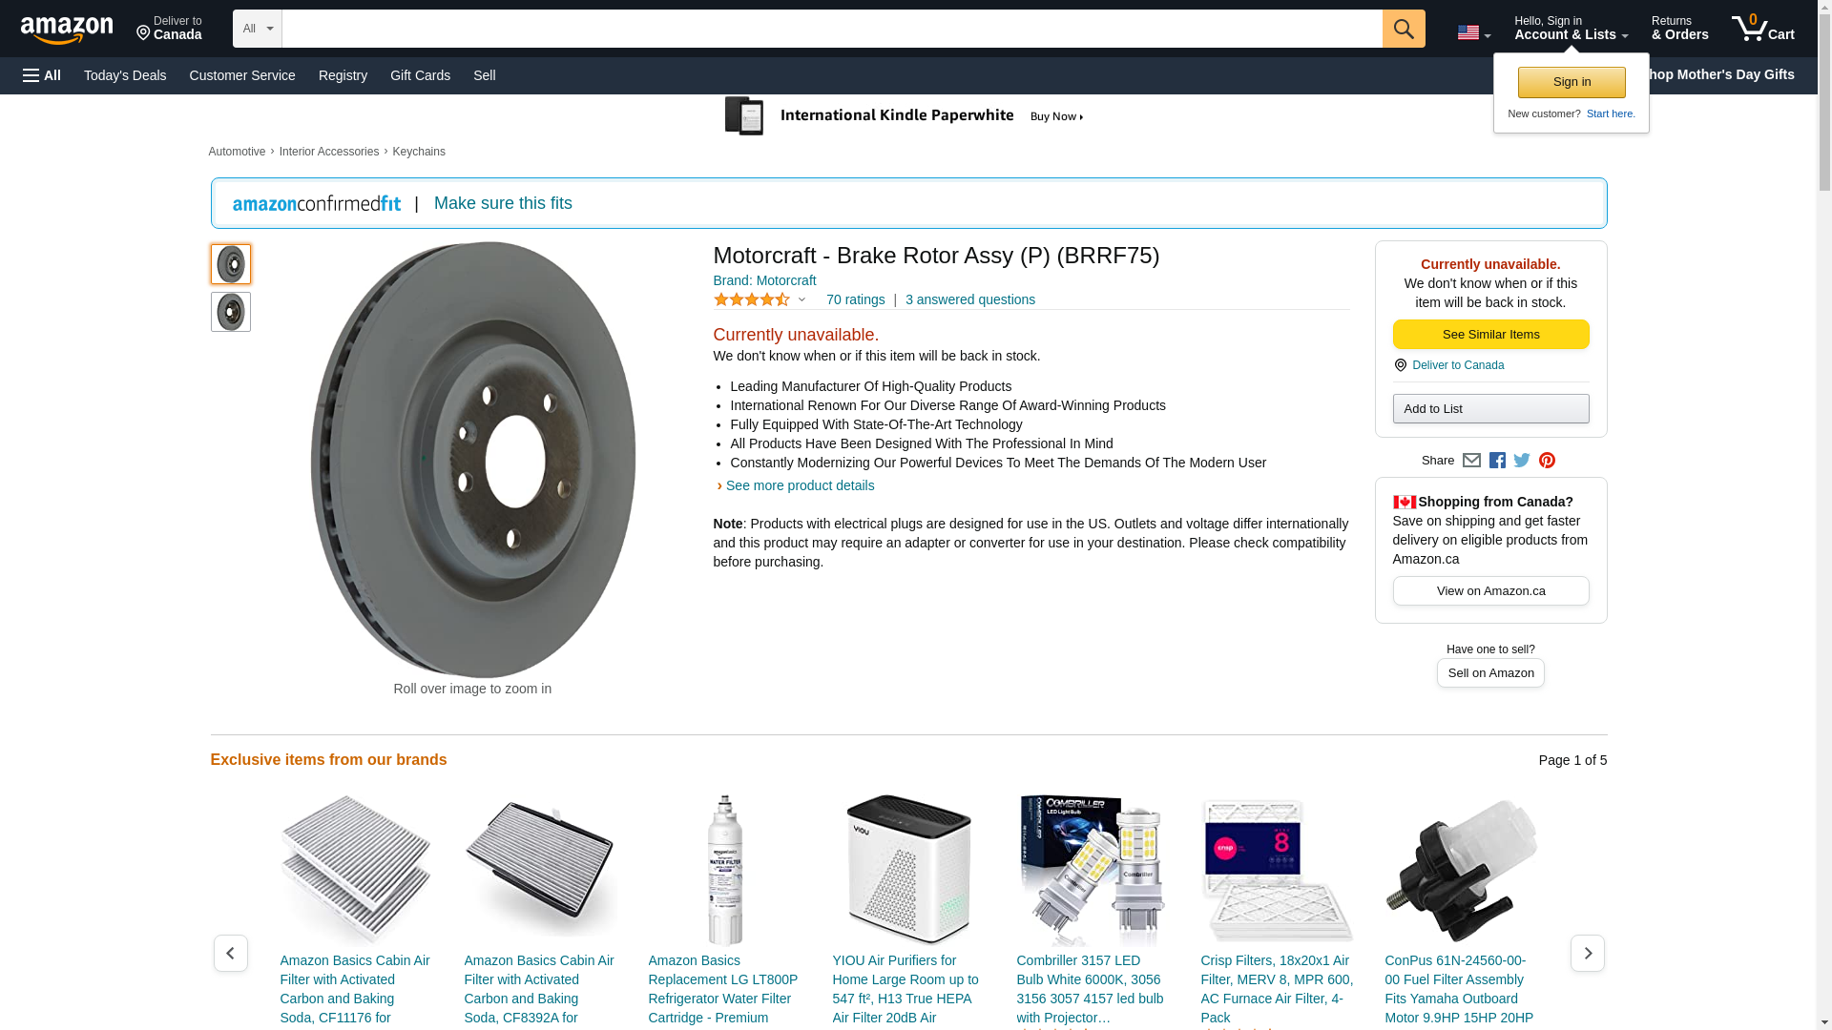Viewport: 1832px width, 1030px height.
Task: Open search category All dropdown
Action: (258, 29)
